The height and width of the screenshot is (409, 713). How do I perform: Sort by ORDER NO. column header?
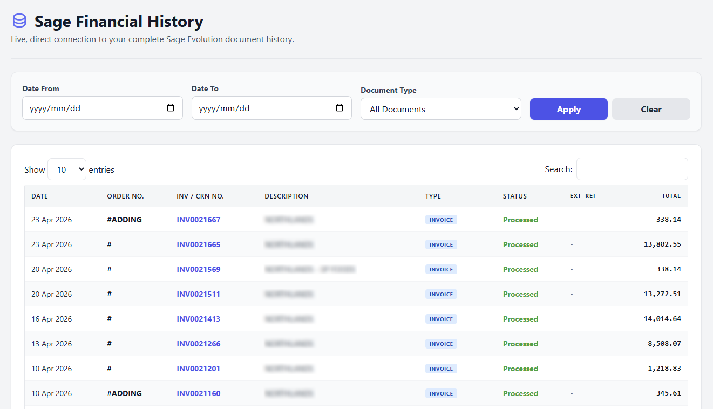click(x=125, y=196)
